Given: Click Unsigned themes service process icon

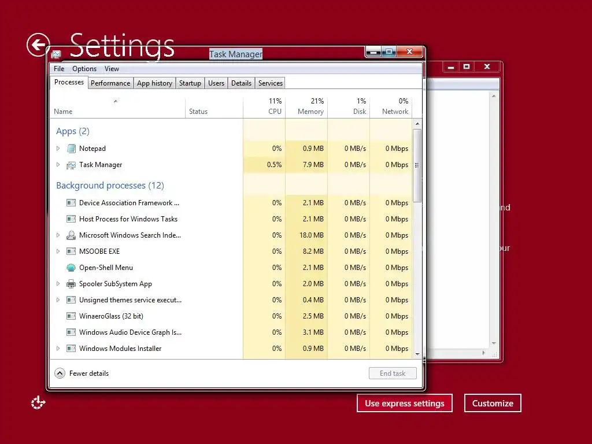Looking at the screenshot, I should (x=71, y=300).
